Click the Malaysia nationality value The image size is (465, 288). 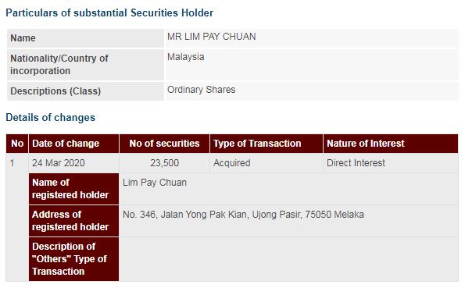(186, 57)
